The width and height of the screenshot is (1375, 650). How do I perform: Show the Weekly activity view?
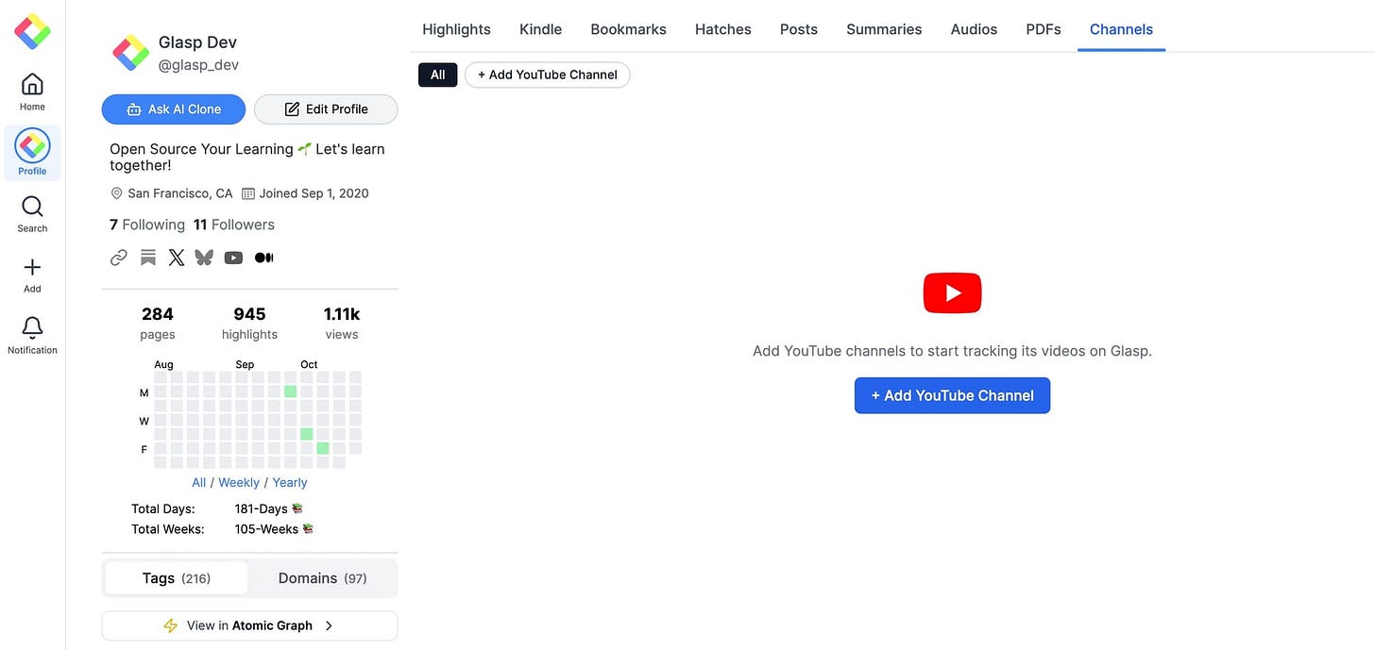click(x=239, y=482)
